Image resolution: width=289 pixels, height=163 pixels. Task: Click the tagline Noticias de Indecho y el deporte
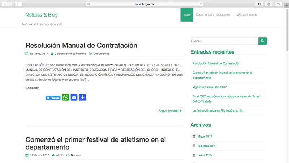pyautogui.click(x=42, y=24)
